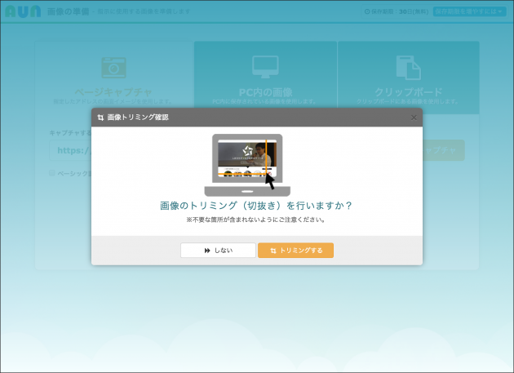This screenshot has width=514, height=373.
Task: Open the クリップボード tab label
Action: [x=407, y=91]
